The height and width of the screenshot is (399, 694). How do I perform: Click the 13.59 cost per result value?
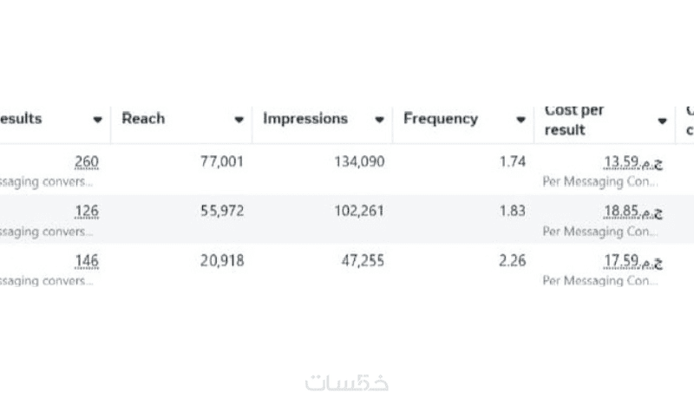coord(632,162)
